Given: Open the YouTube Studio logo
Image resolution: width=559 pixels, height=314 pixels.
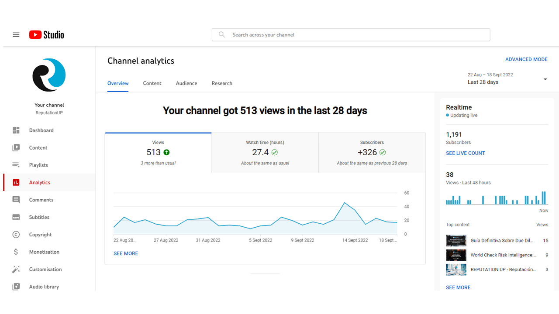Looking at the screenshot, I should coord(46,34).
